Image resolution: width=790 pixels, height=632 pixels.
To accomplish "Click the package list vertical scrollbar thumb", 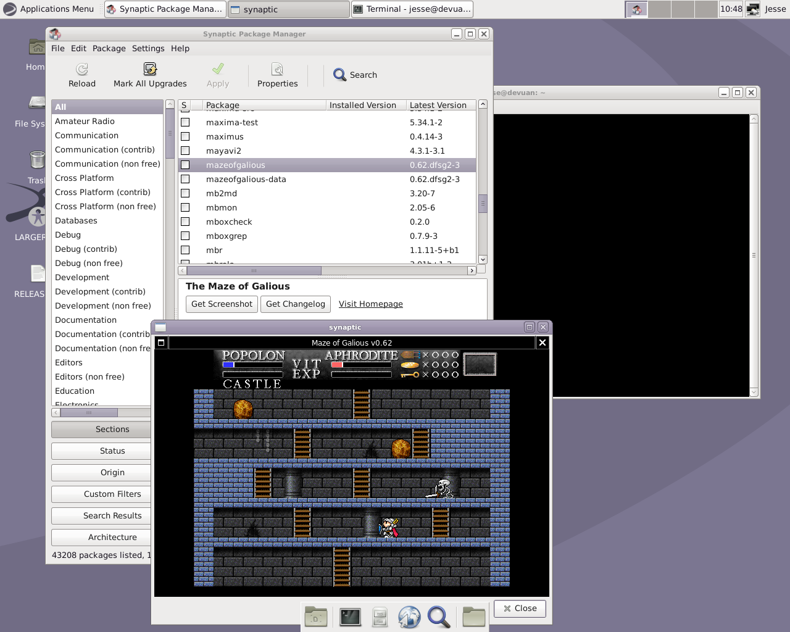I will click(483, 203).
